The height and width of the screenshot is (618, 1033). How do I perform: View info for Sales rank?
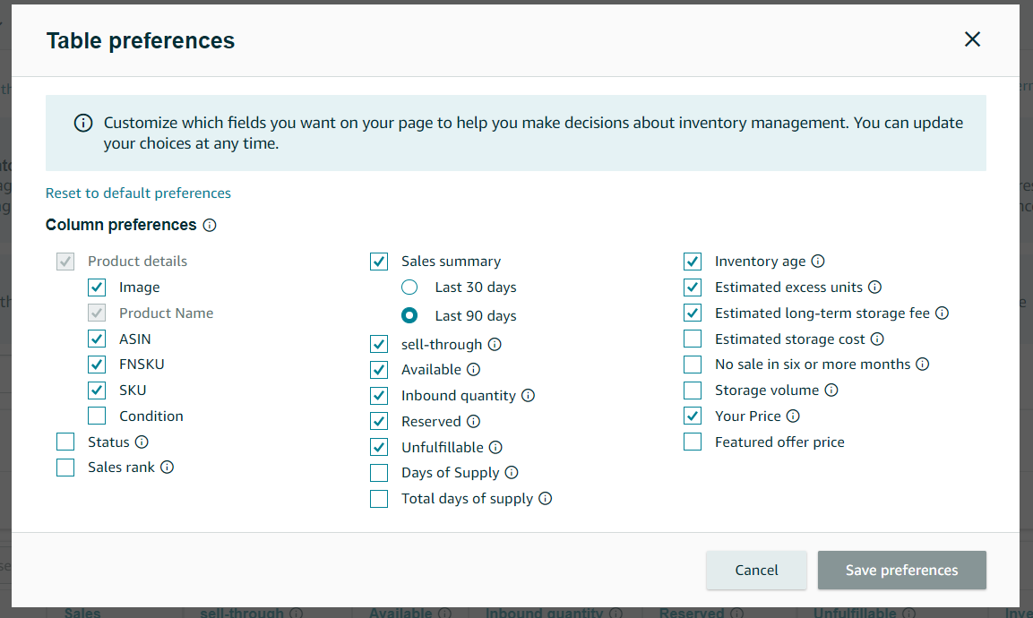pos(167,467)
